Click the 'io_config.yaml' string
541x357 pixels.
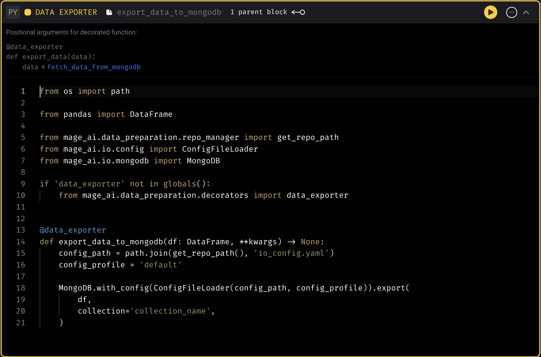click(x=292, y=253)
